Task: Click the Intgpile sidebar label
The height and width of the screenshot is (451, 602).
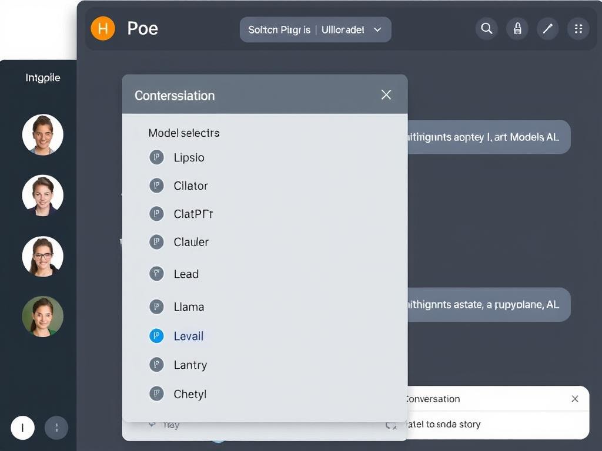Action: [43, 78]
